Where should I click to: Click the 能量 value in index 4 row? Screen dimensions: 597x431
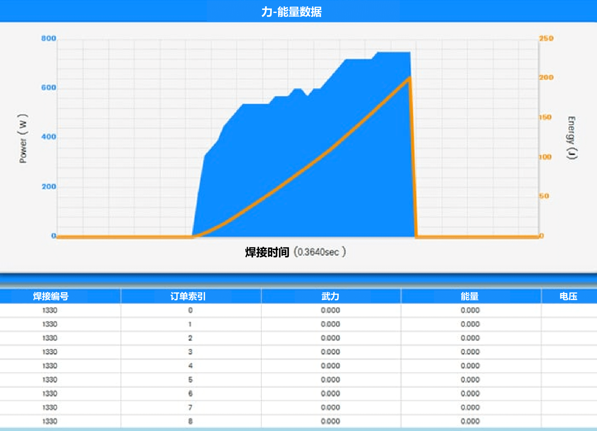tap(470, 366)
